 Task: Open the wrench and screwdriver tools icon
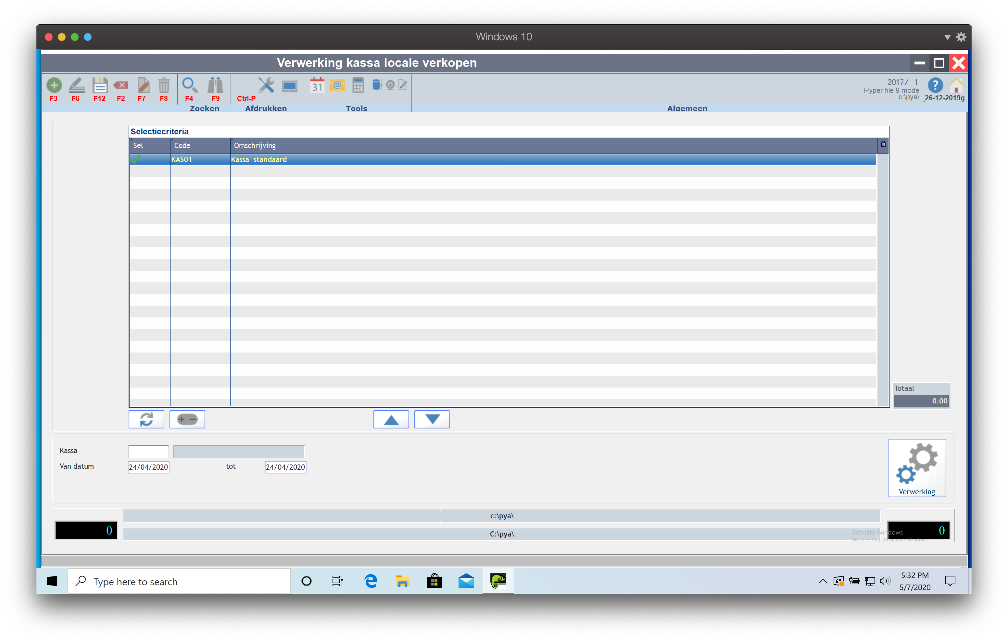pyautogui.click(x=266, y=85)
